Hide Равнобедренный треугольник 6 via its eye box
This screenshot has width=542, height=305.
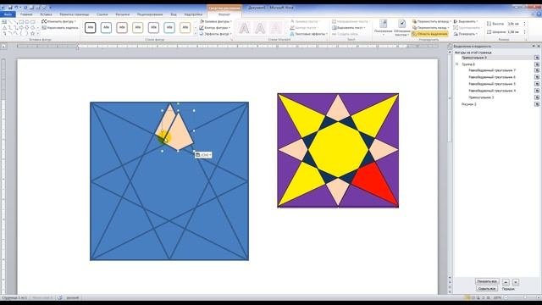click(x=537, y=77)
